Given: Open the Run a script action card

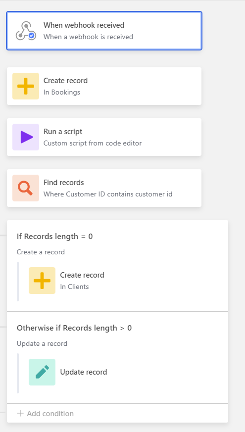Looking at the screenshot, I should pos(104,137).
